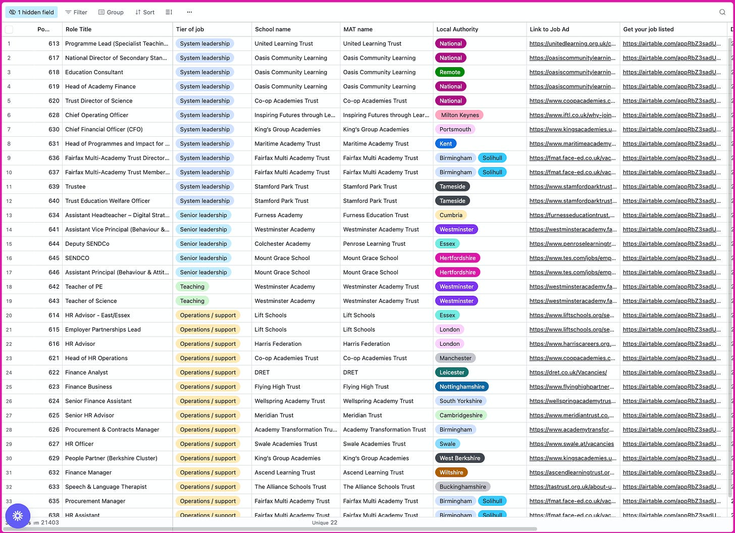The width and height of the screenshot is (735, 533).
Task: Open the Sort options
Action: tap(144, 12)
